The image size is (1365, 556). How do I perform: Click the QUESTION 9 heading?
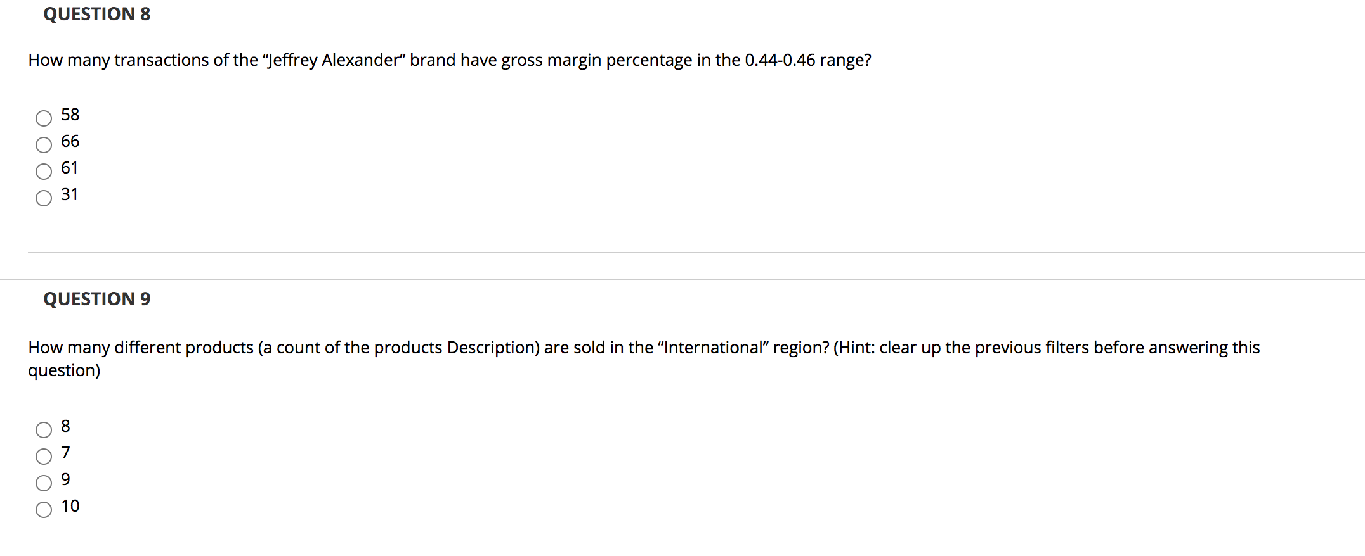click(x=97, y=299)
